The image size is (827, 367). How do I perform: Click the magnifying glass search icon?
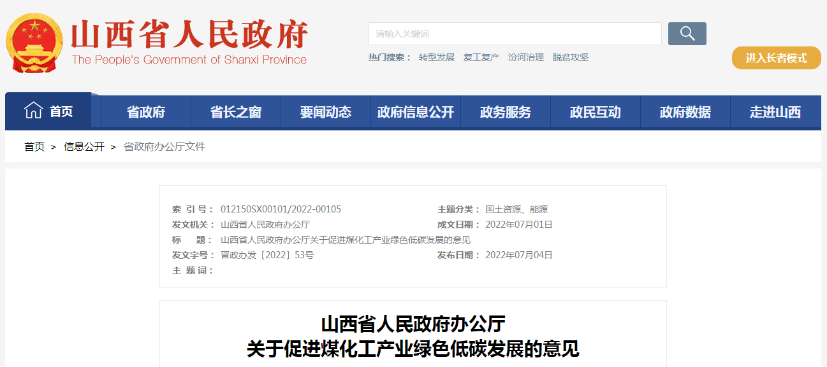(687, 33)
